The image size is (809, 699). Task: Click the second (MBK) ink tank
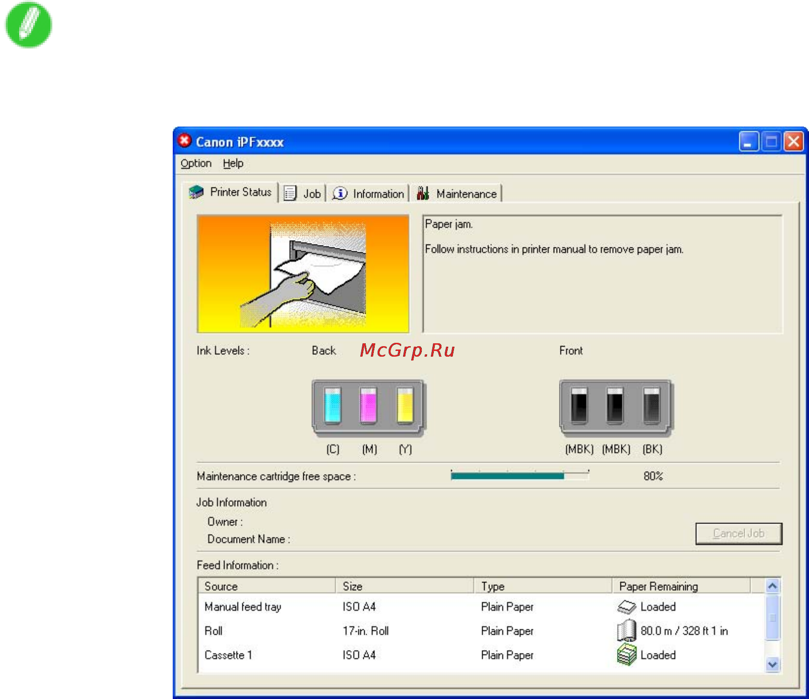615,406
